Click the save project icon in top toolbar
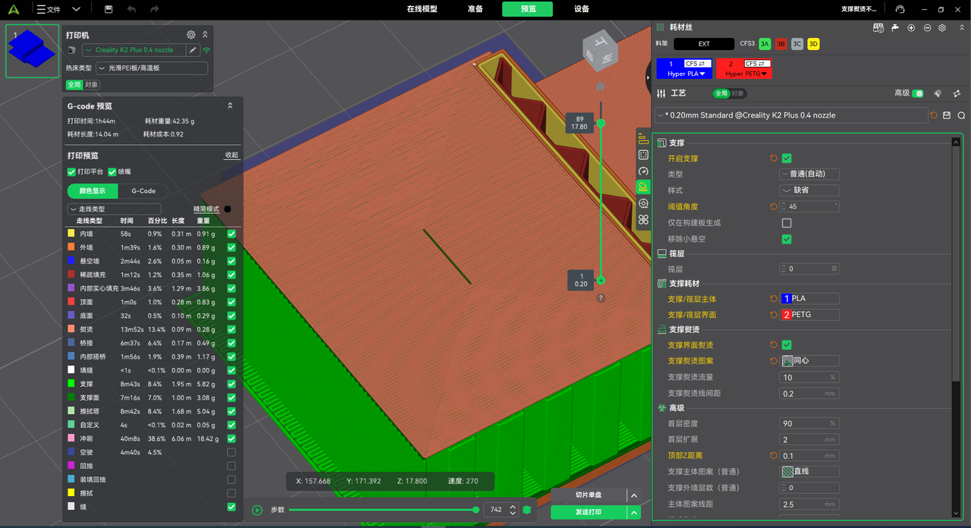 (108, 9)
